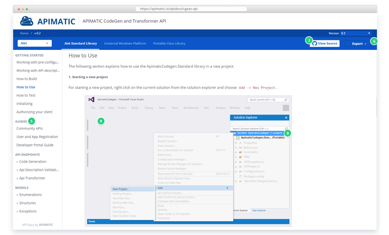389x235 pixels.
Task: Open the File menu in Visual Studio
Action: pyautogui.click(x=93, y=108)
